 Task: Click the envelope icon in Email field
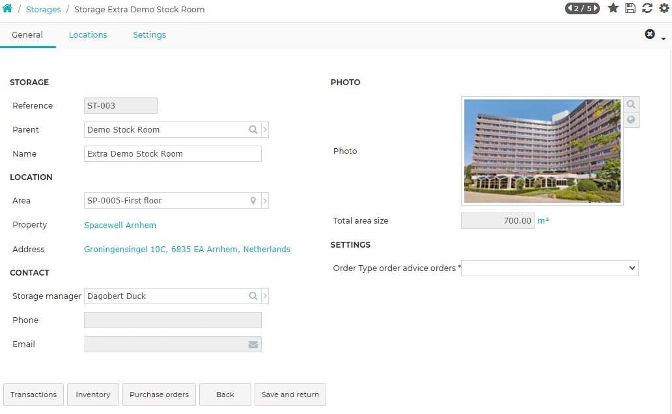(253, 344)
